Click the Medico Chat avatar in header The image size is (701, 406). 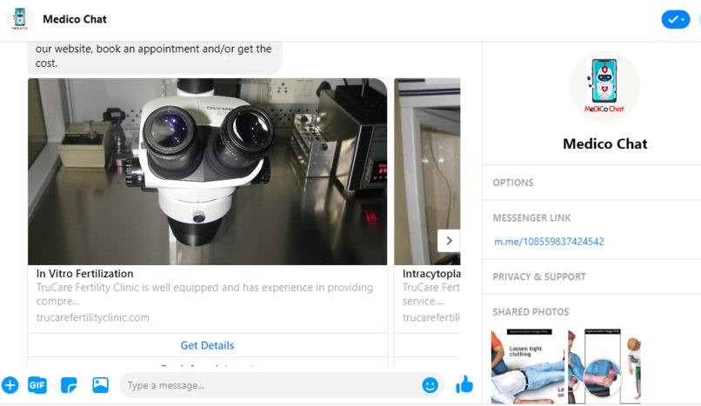19,19
